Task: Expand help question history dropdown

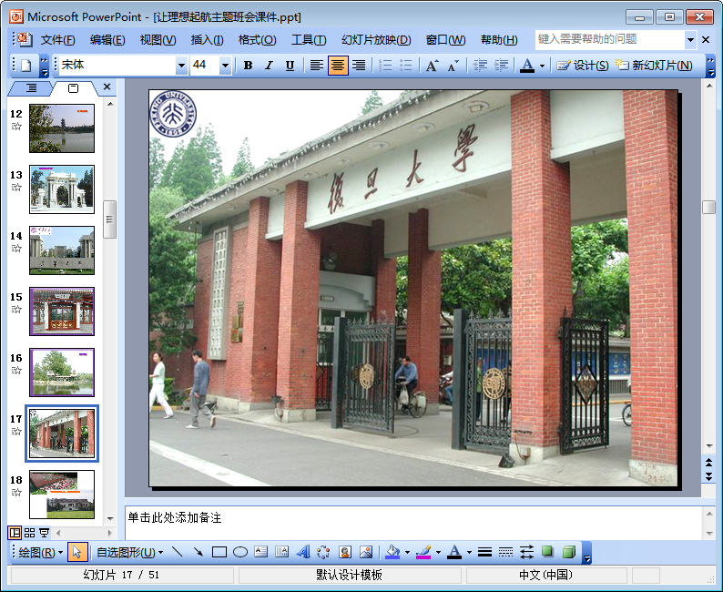Action: tap(690, 40)
